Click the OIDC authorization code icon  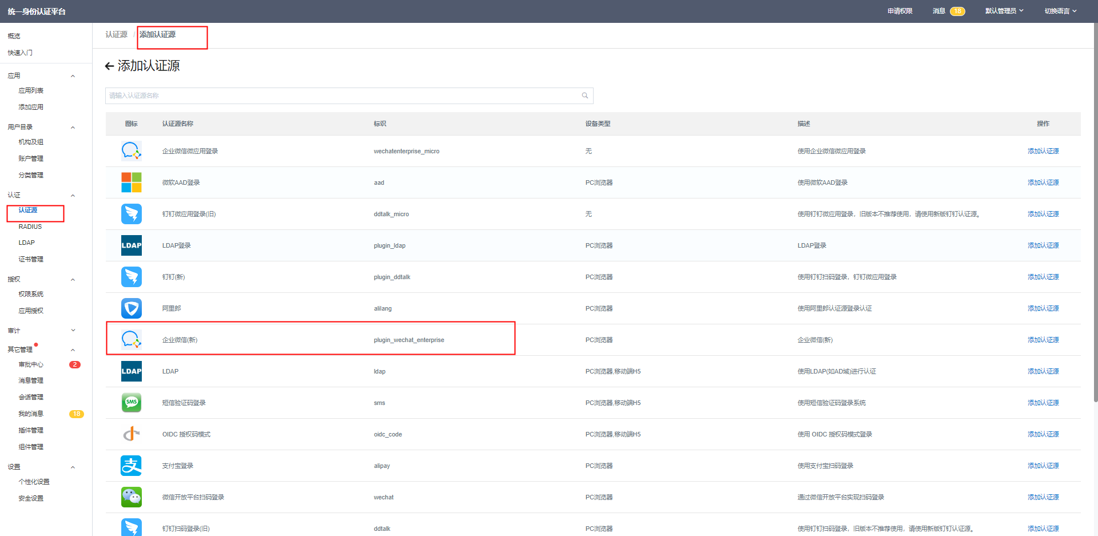click(131, 434)
